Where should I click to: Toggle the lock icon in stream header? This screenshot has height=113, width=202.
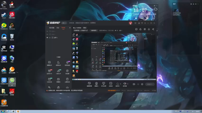pos(140,29)
